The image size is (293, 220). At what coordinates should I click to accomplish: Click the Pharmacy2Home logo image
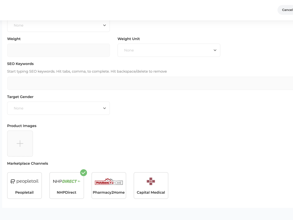click(109, 182)
